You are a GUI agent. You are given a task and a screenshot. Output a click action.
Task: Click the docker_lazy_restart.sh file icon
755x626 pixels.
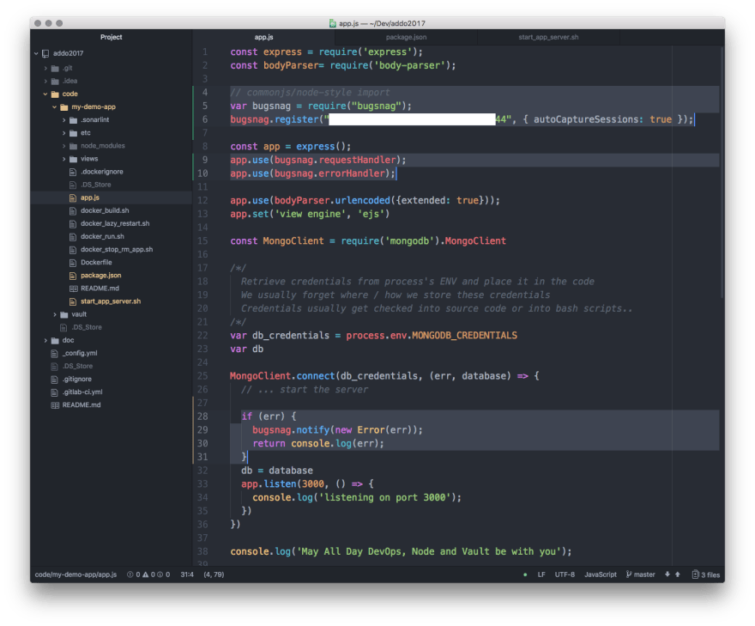click(x=73, y=224)
